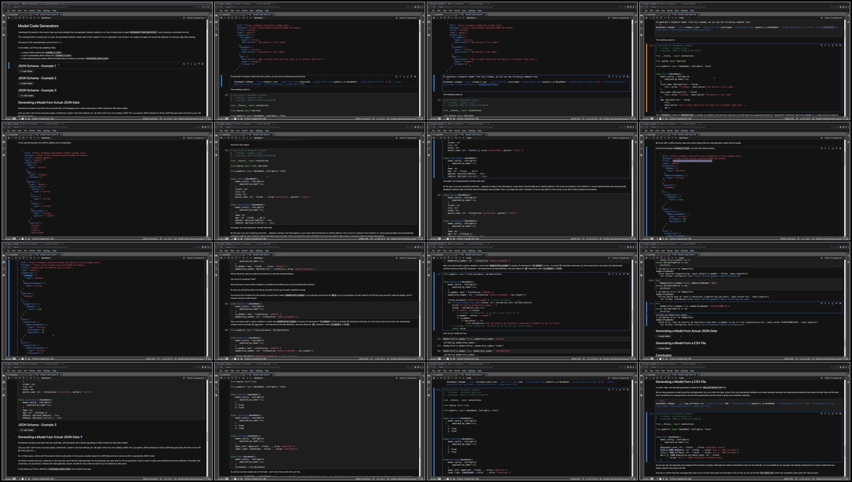The width and height of the screenshot is (852, 482).
Task: Click notebook scrollbar thumb in Conclusion heading frame
Action: (x=845, y=343)
